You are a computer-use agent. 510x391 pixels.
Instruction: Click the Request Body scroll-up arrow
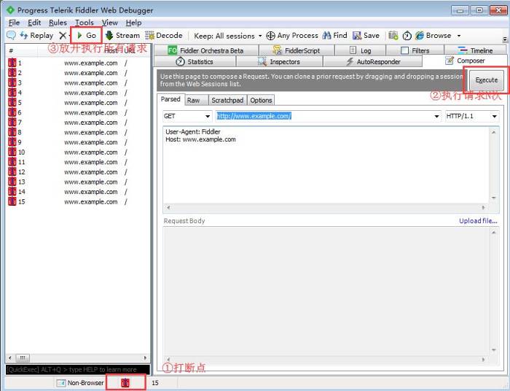click(493, 232)
